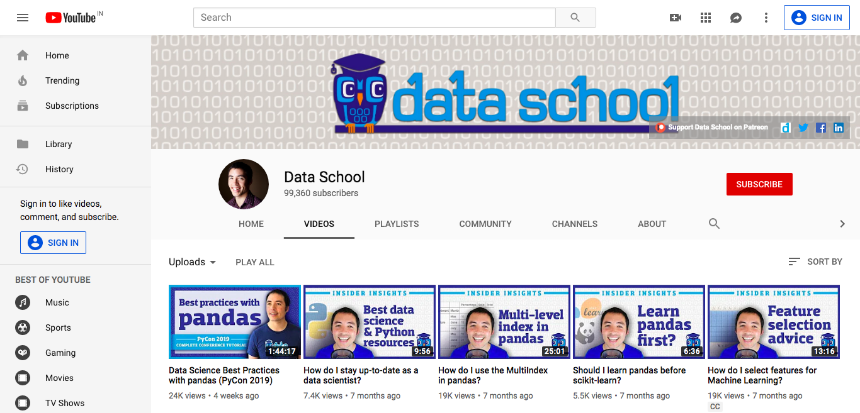Click the Home house icon in sidebar
This screenshot has height=413, width=860.
pos(23,55)
